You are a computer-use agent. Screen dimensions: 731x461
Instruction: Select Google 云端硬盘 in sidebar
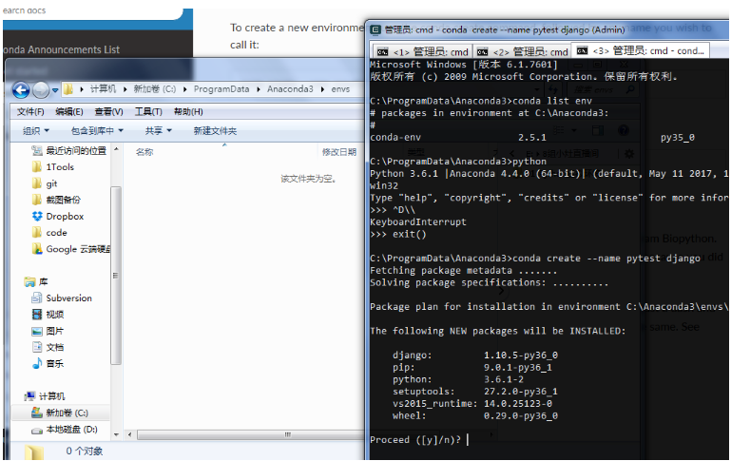pos(78,249)
